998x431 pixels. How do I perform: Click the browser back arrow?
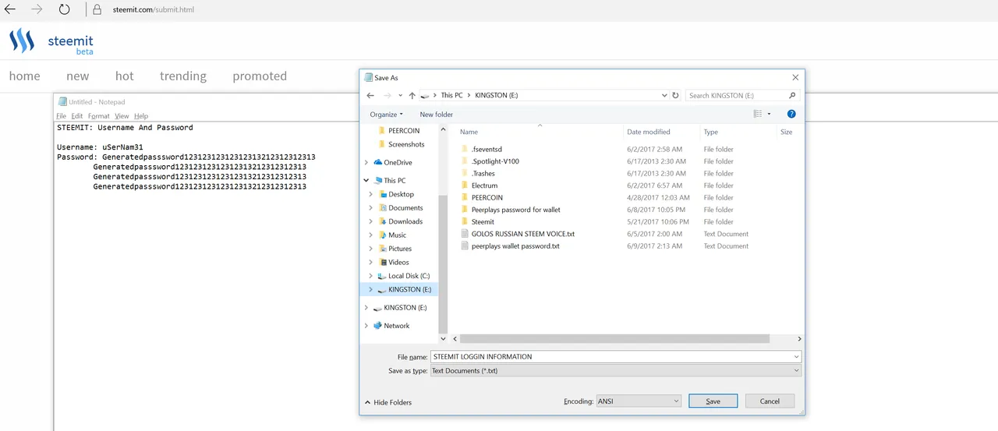pos(9,10)
